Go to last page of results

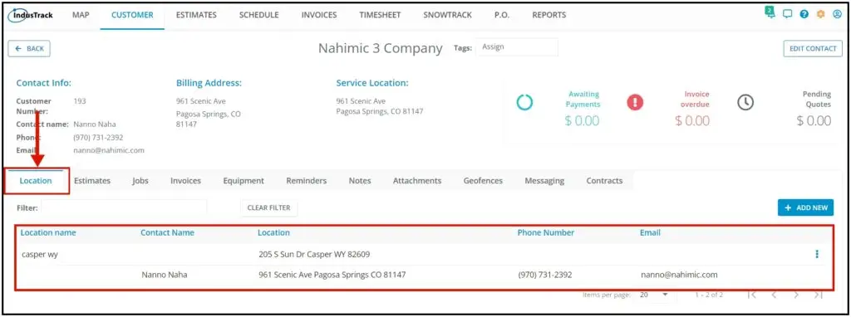coord(819,295)
